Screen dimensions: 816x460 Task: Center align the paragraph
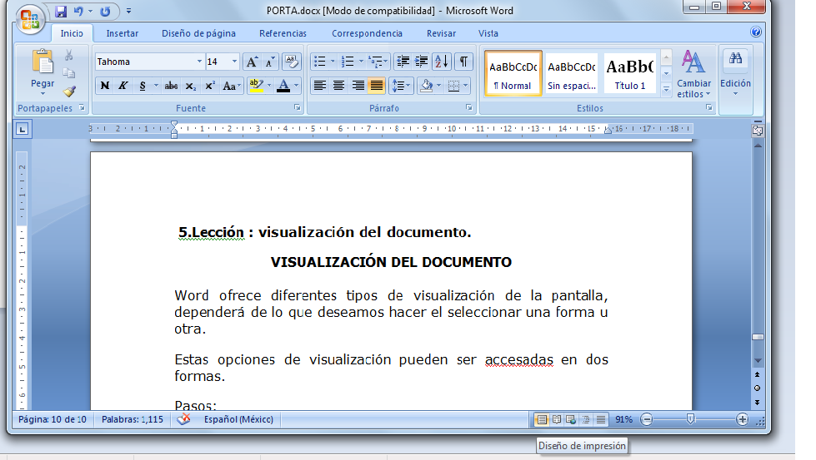pyautogui.click(x=338, y=86)
